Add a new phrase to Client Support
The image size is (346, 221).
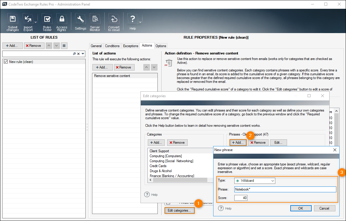click(x=238, y=143)
